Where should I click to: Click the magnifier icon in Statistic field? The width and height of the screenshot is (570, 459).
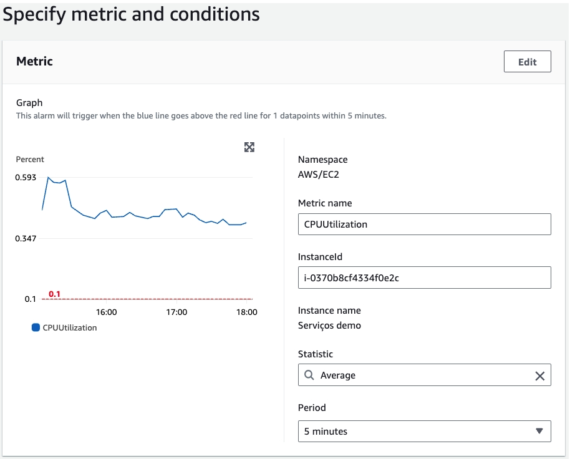(309, 375)
